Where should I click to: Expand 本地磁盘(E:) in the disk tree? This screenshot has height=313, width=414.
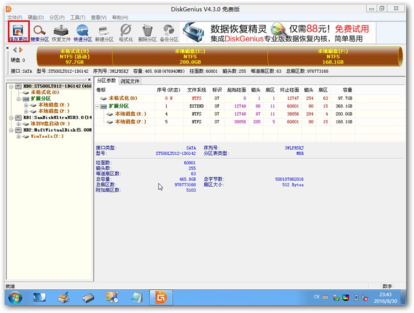click(26, 105)
